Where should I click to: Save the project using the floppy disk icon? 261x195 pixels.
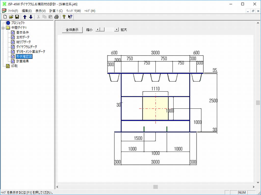(x=17, y=17)
